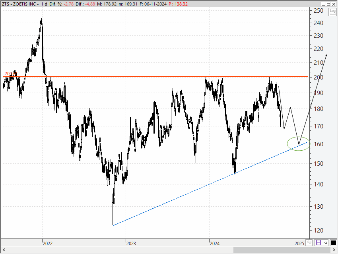Image resolution: width=338 pixels, height=254 pixels.
Task: Open the black chart color swatch
Action: tap(333, 242)
